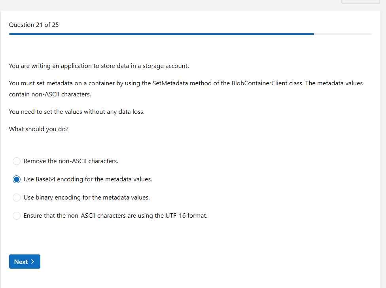Click the chevron arrow inside the Next button

[x=32, y=262]
